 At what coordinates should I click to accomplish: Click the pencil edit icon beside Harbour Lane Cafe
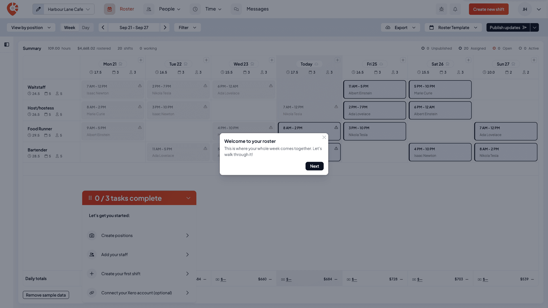coord(38,9)
